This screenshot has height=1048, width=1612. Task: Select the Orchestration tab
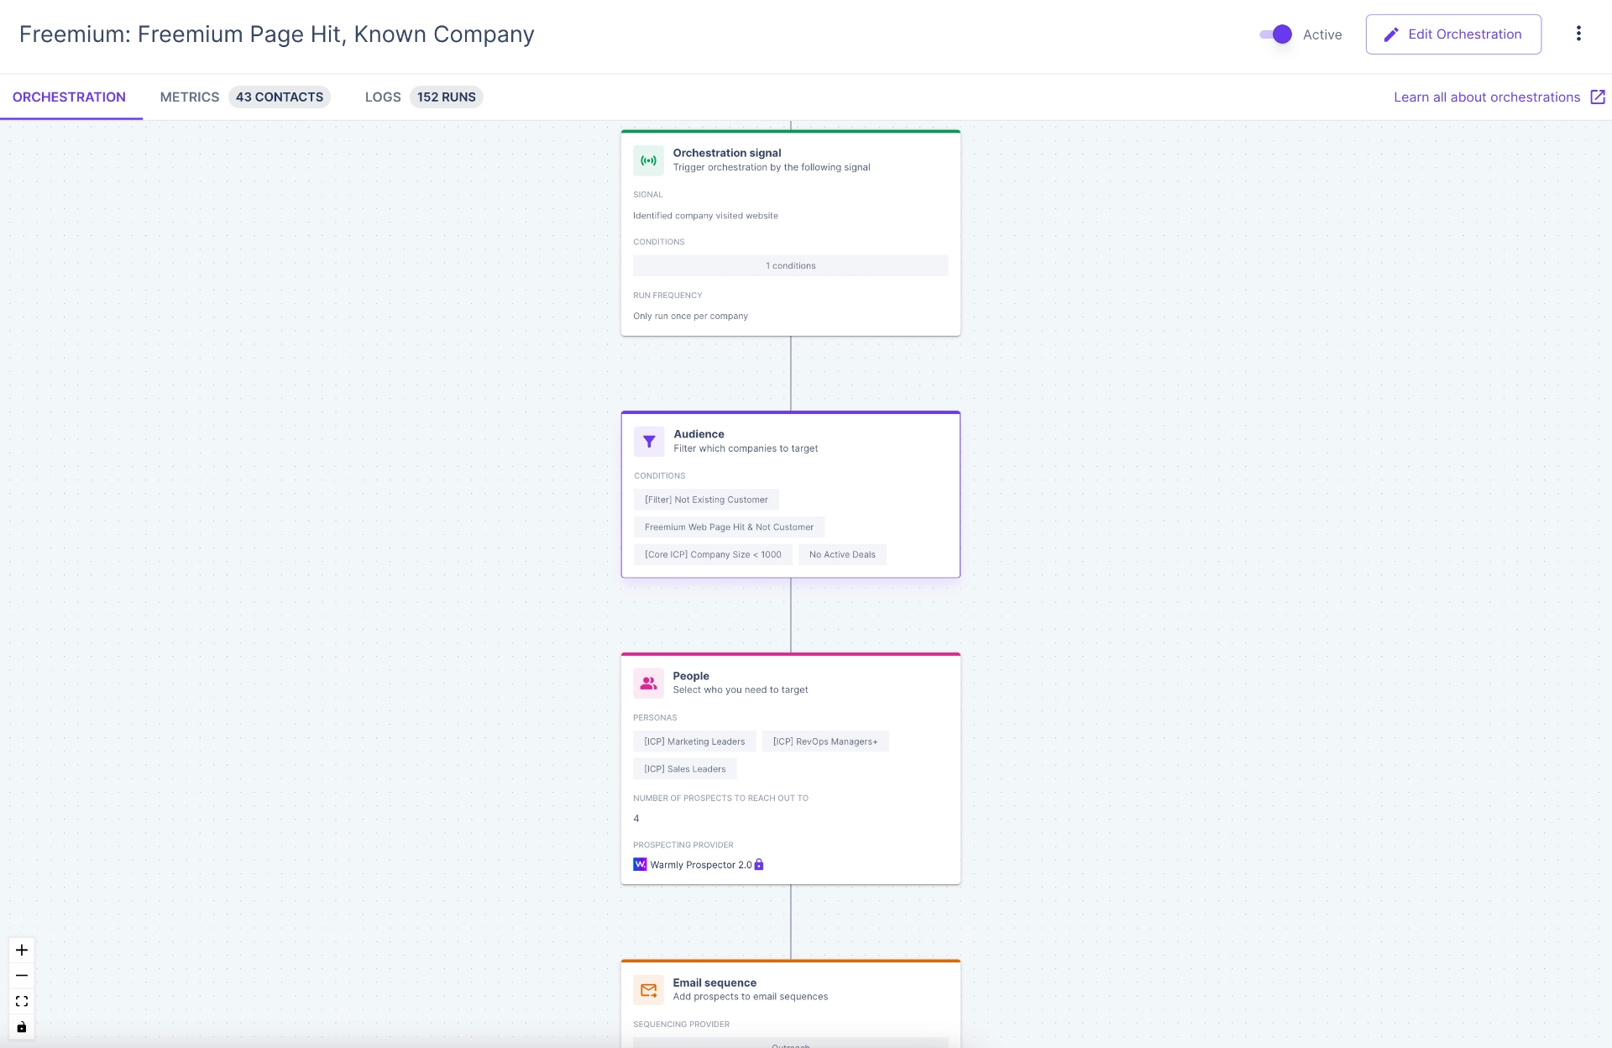click(69, 97)
